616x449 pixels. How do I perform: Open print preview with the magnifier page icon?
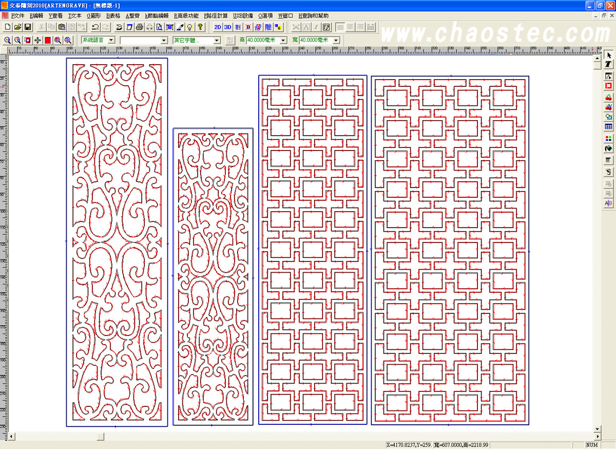coord(160,27)
